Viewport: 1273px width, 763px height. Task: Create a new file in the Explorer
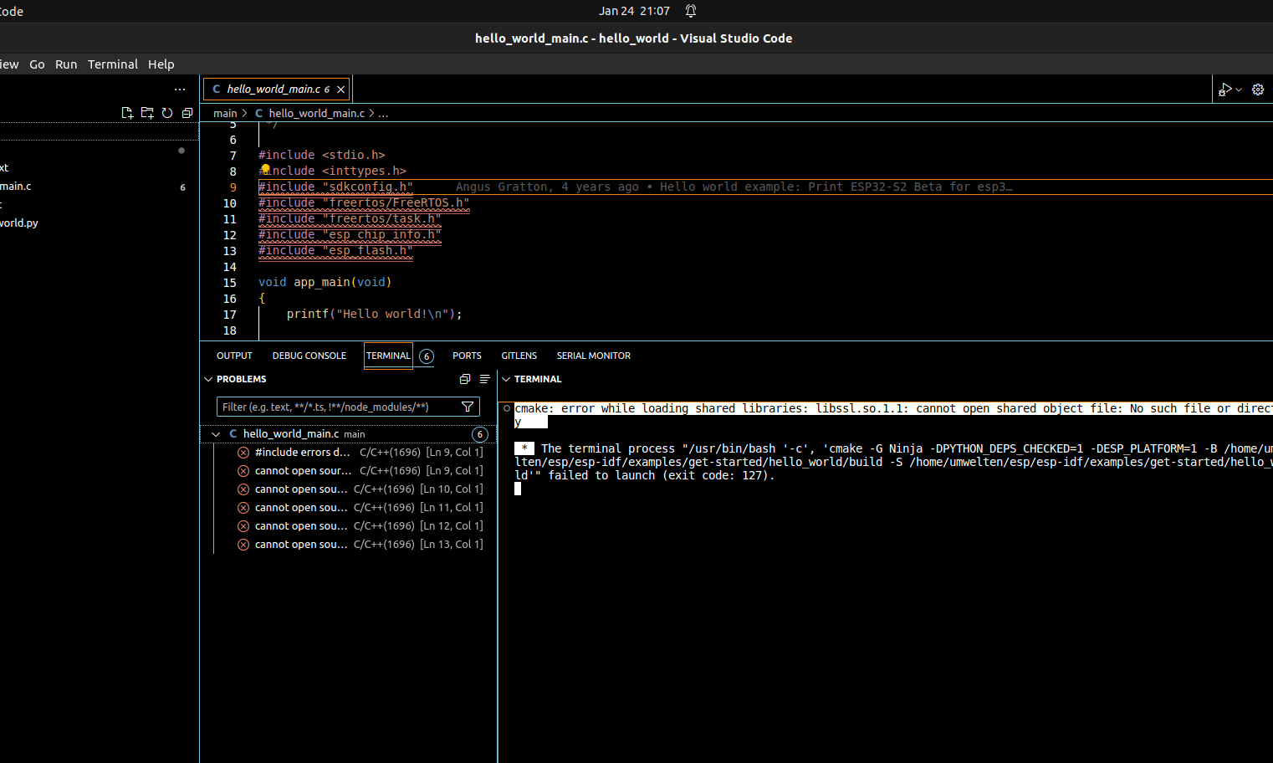(127, 113)
